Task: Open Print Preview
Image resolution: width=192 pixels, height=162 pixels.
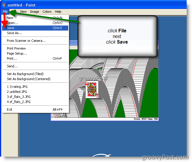Action: coord(35,48)
